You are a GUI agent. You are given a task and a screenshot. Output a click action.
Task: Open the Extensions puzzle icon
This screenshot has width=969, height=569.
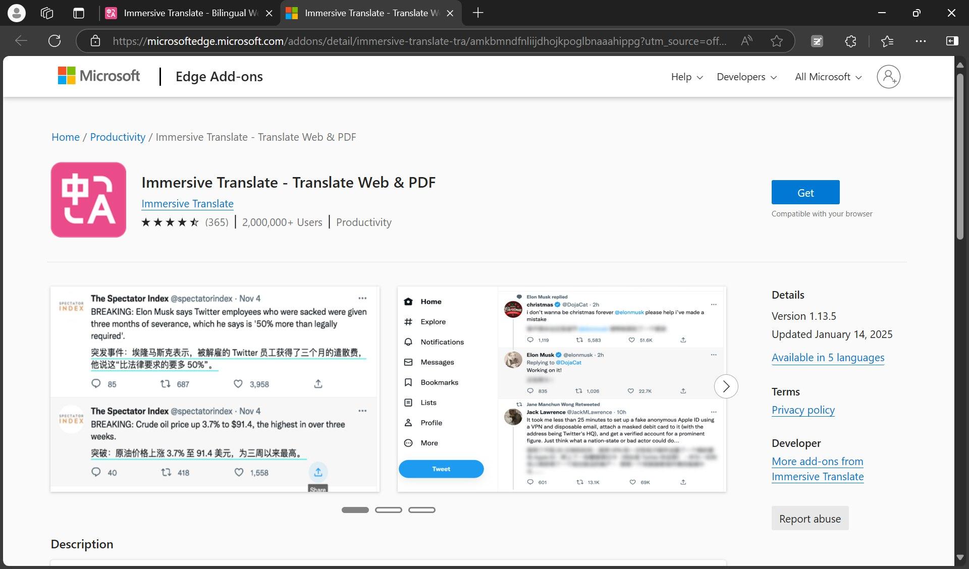click(850, 41)
